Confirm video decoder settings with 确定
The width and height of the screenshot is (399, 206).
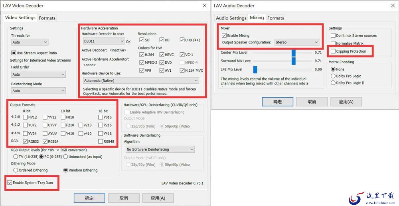(89, 198)
